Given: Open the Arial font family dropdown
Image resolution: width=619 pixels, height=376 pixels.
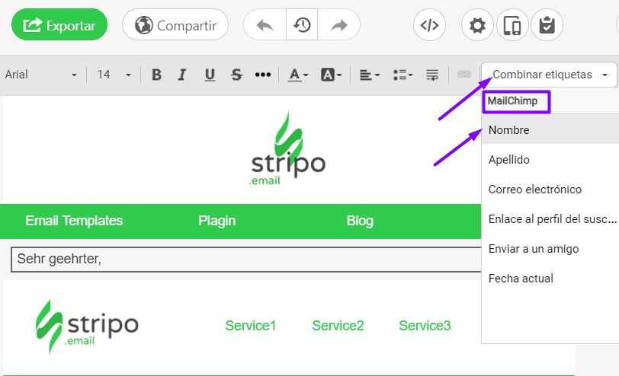Looking at the screenshot, I should click(x=41, y=75).
